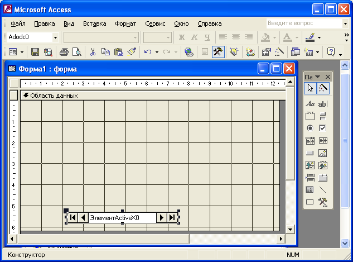Select the Line tool

[323, 189]
